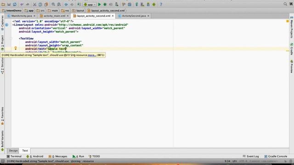This screenshot has width=294, height=165.
Task: Open the Gradle Console panel
Action: [276, 156]
